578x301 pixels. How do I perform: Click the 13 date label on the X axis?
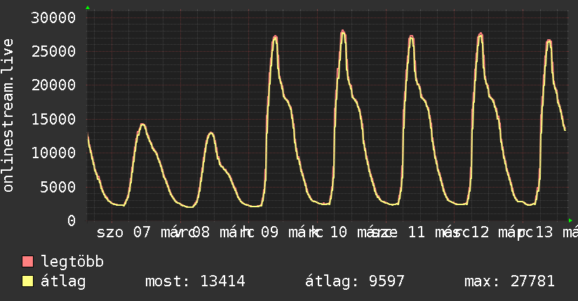[544, 232]
